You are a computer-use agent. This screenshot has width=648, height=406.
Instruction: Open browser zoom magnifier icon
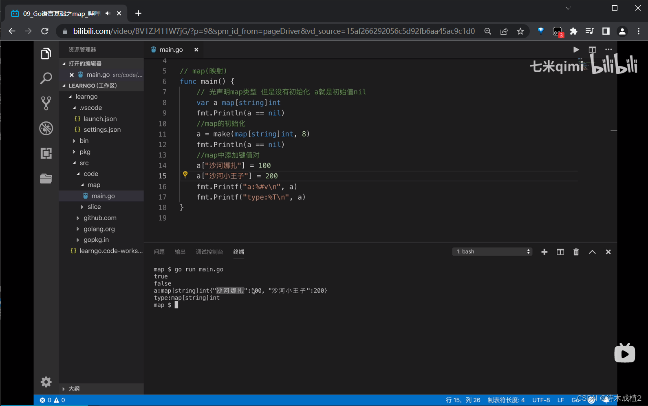487,31
